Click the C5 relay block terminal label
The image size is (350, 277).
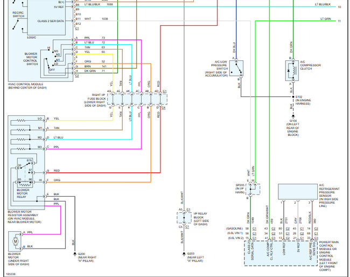(180, 227)
